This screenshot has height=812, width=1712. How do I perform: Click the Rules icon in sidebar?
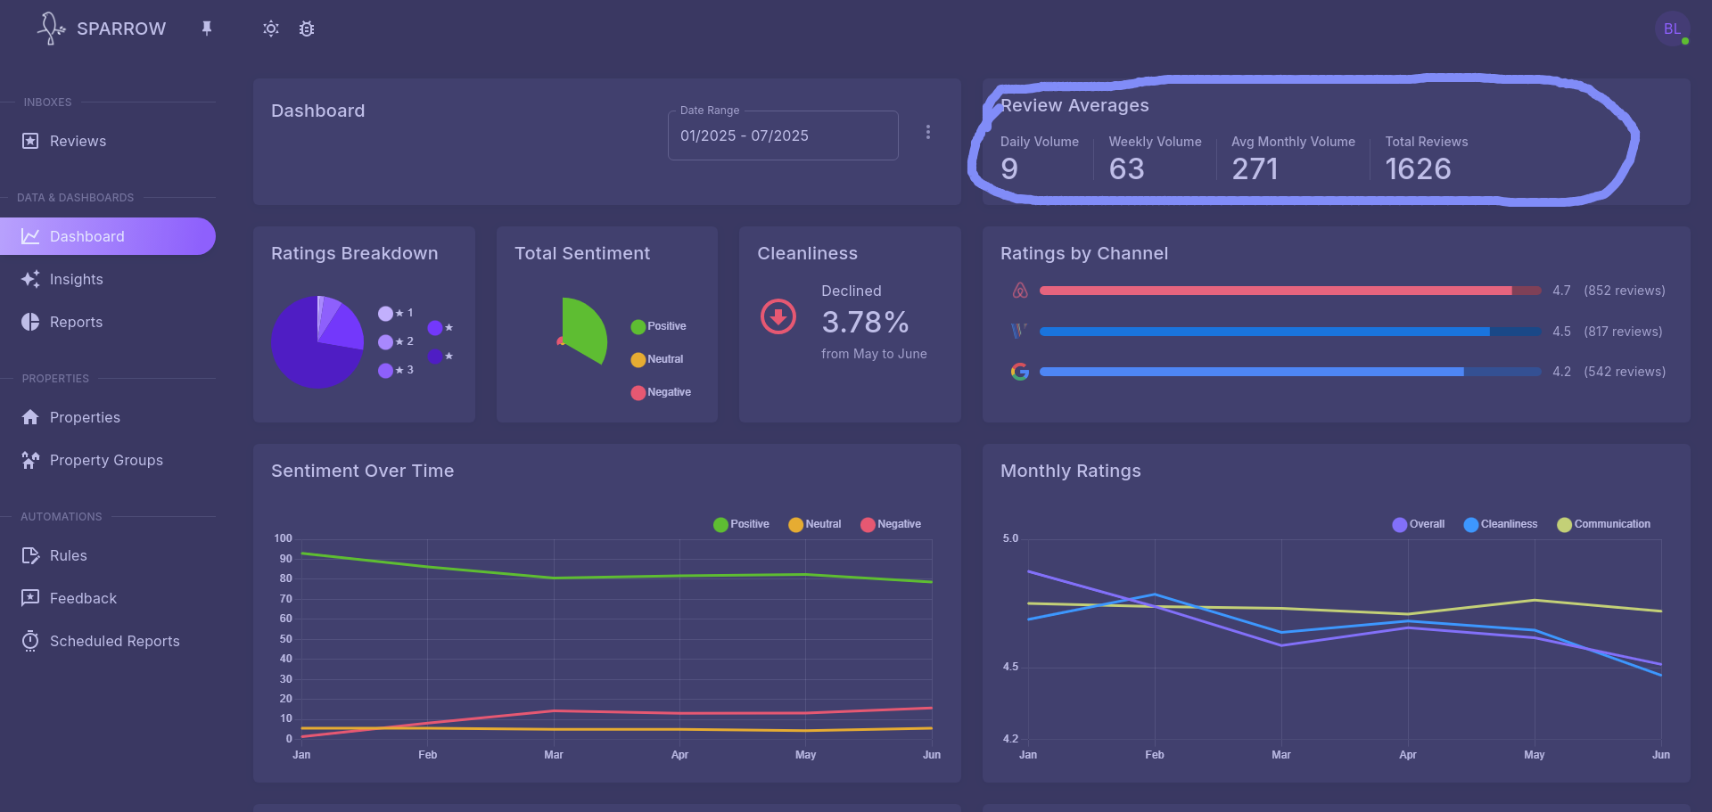coord(30,555)
